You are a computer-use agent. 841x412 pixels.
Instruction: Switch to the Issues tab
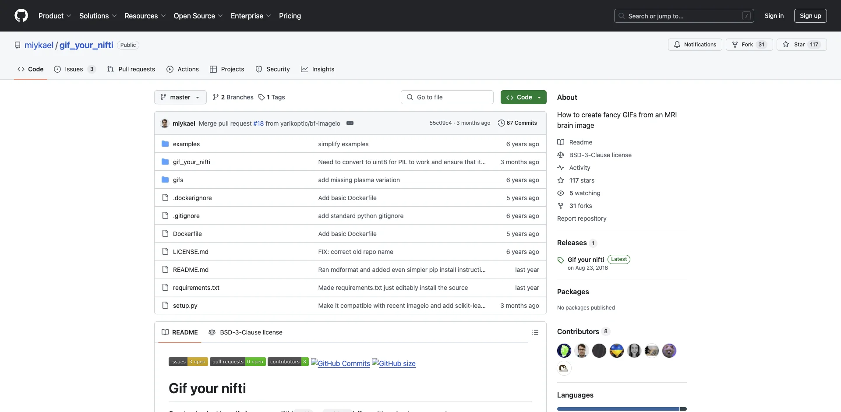pos(75,69)
